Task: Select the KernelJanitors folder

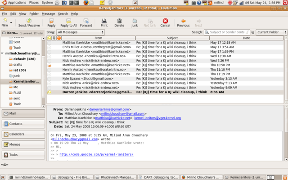Action: tap(21, 81)
